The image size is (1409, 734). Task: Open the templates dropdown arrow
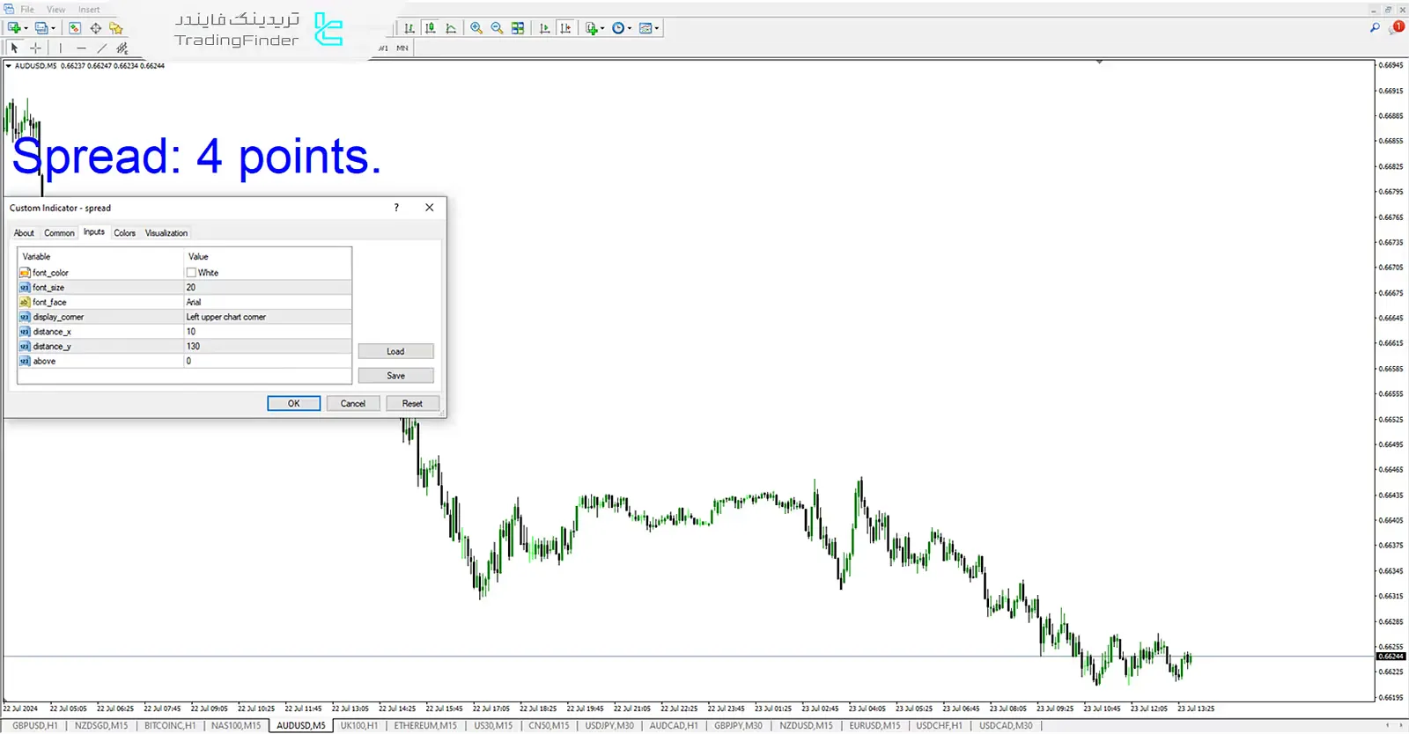[x=657, y=28]
